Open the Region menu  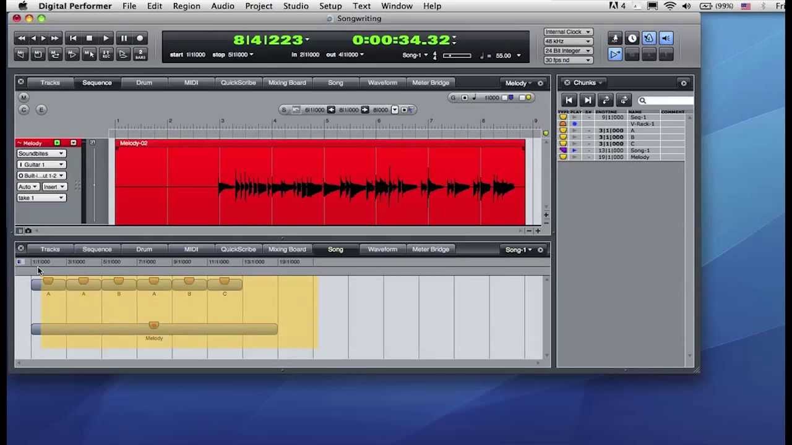pos(186,6)
